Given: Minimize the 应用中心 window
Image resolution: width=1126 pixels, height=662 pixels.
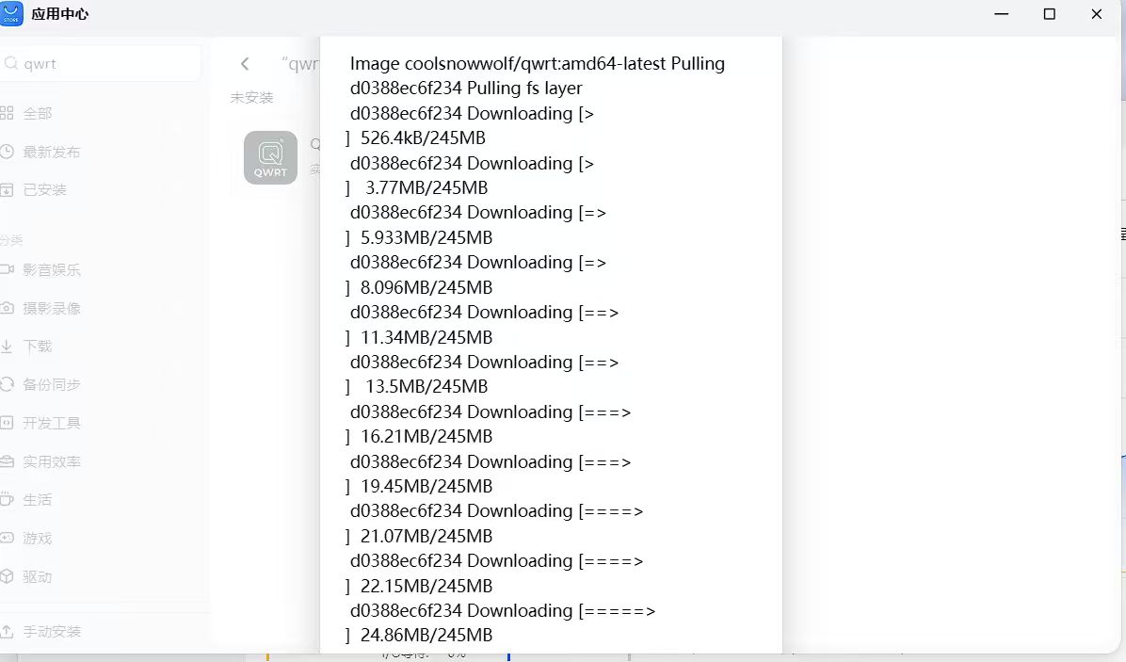Looking at the screenshot, I should coord(1001,13).
